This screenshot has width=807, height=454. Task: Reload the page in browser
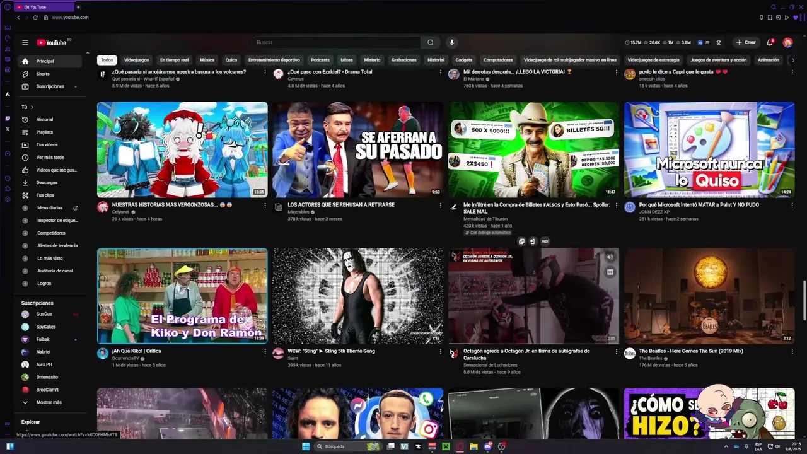35,18
